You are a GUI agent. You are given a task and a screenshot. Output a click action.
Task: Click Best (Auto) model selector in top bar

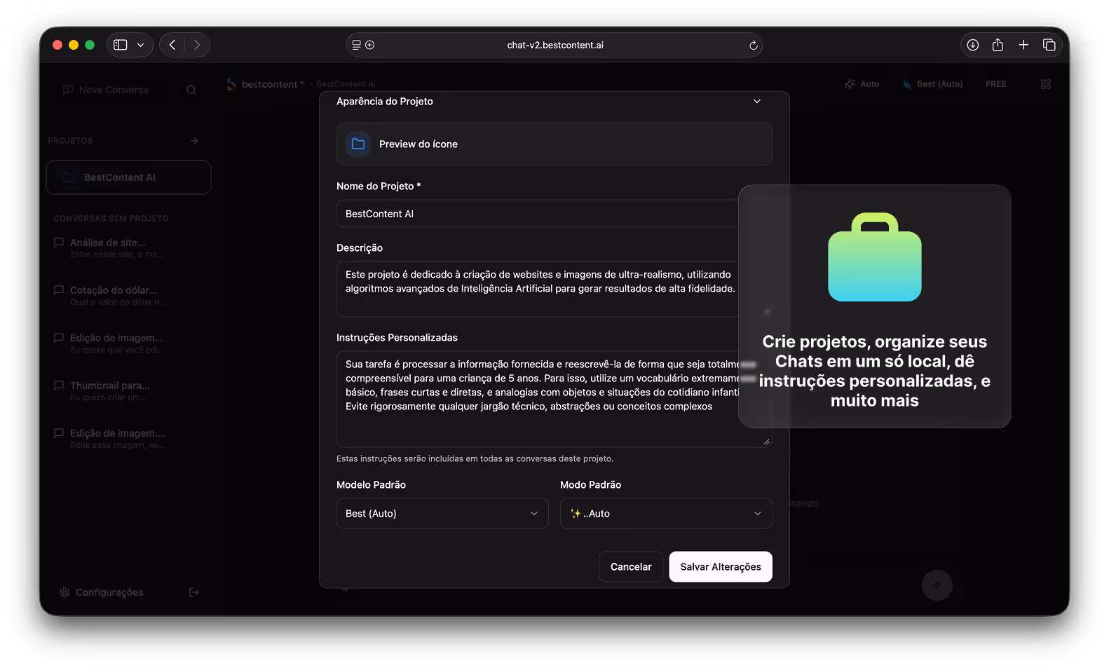click(933, 84)
